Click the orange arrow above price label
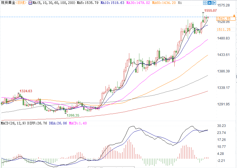237x168 pixels. 234,16
